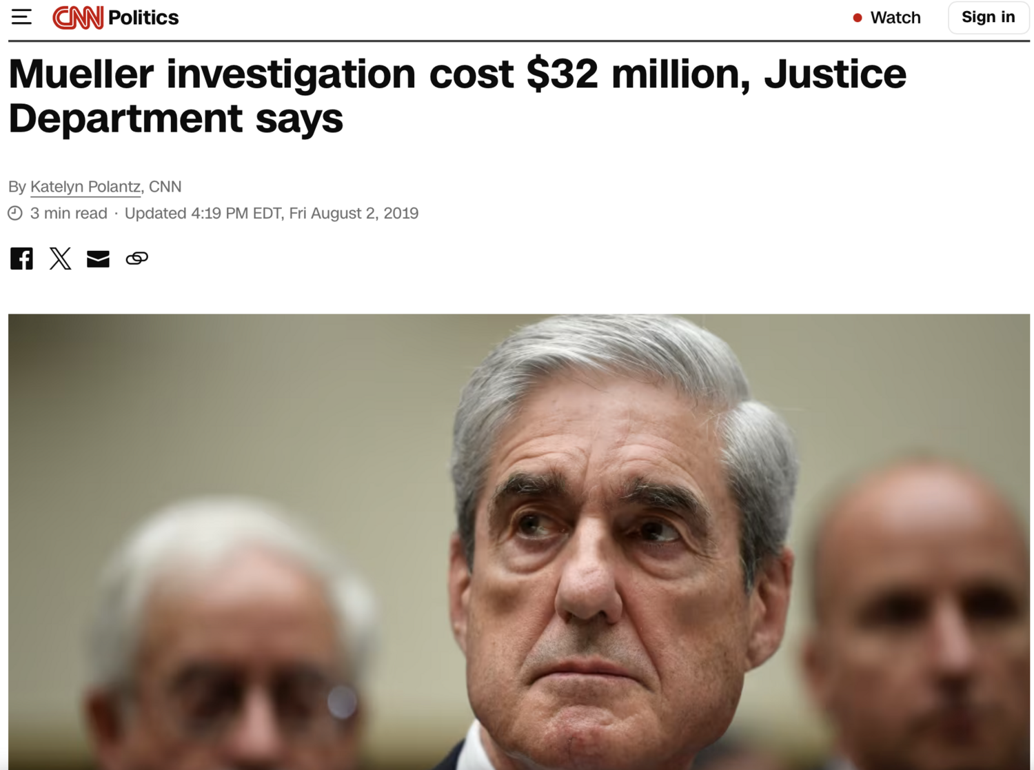
Task: Share the article on Facebook
Action: coord(21,259)
